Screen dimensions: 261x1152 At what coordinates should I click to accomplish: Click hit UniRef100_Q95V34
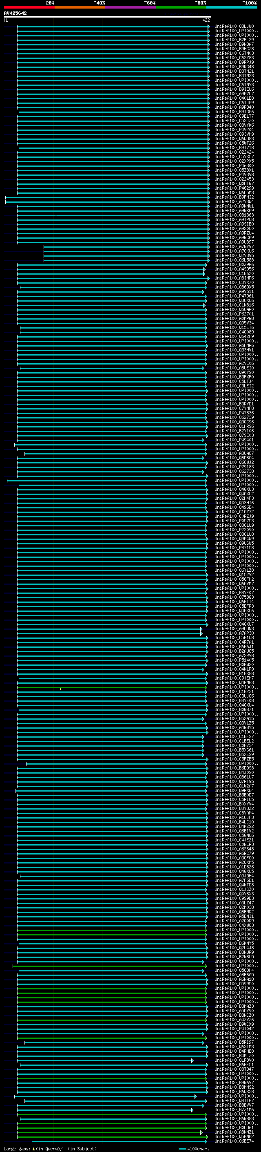pyautogui.click(x=234, y=323)
